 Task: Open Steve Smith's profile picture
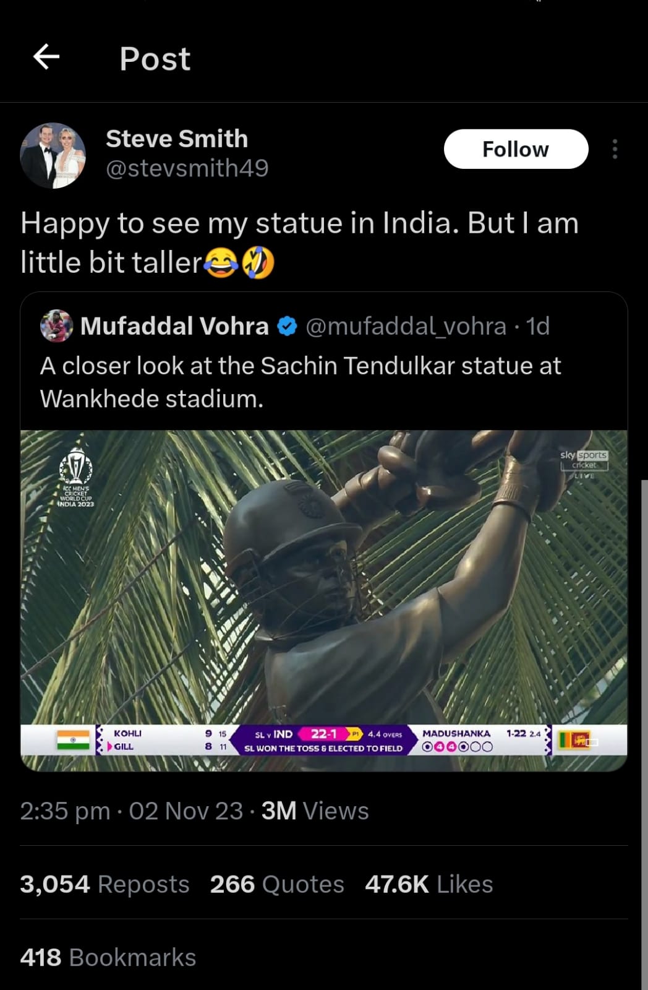pyautogui.click(x=53, y=155)
